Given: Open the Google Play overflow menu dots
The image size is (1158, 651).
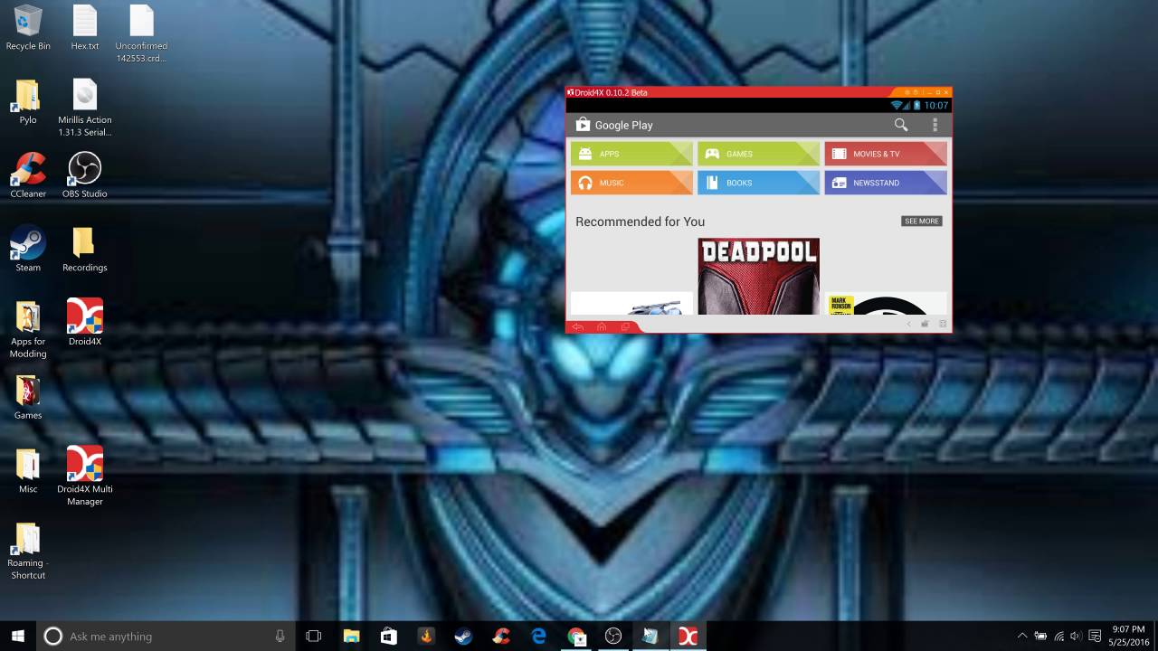Looking at the screenshot, I should 935,125.
